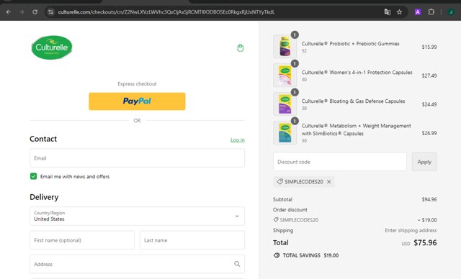Click the browser forward arrow

[22, 12]
